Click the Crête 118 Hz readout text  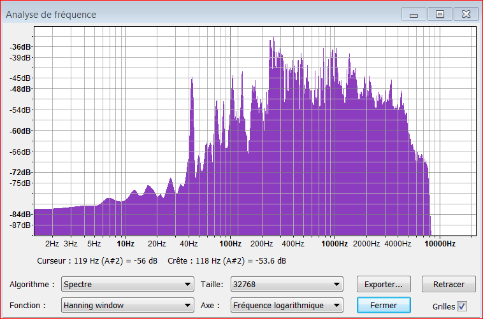pos(227,261)
